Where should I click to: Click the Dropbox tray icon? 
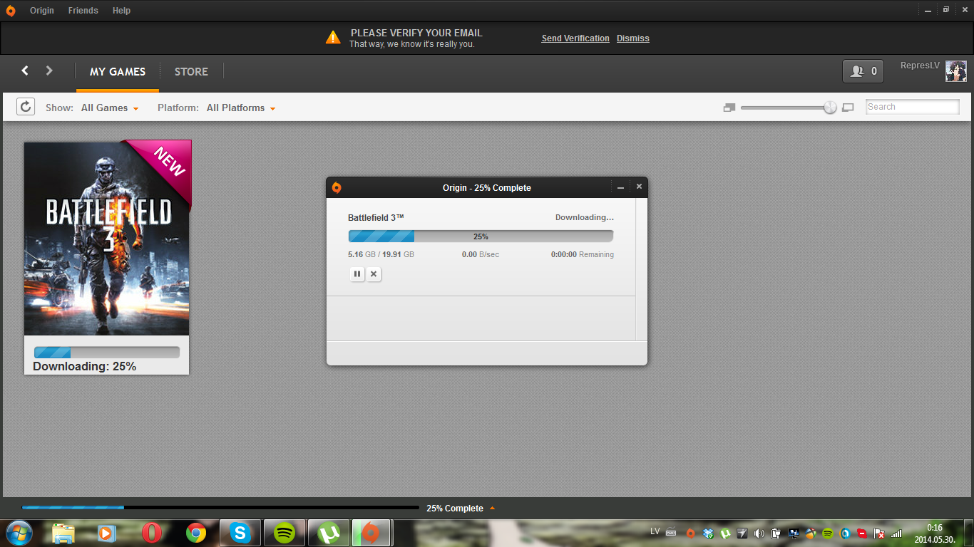point(708,533)
